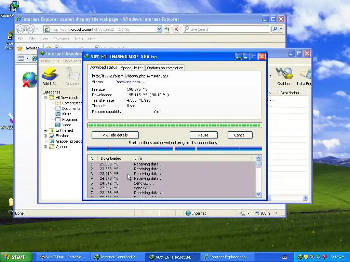350x262 pixels.
Task: Cancel the ISO download
Action: click(240, 135)
